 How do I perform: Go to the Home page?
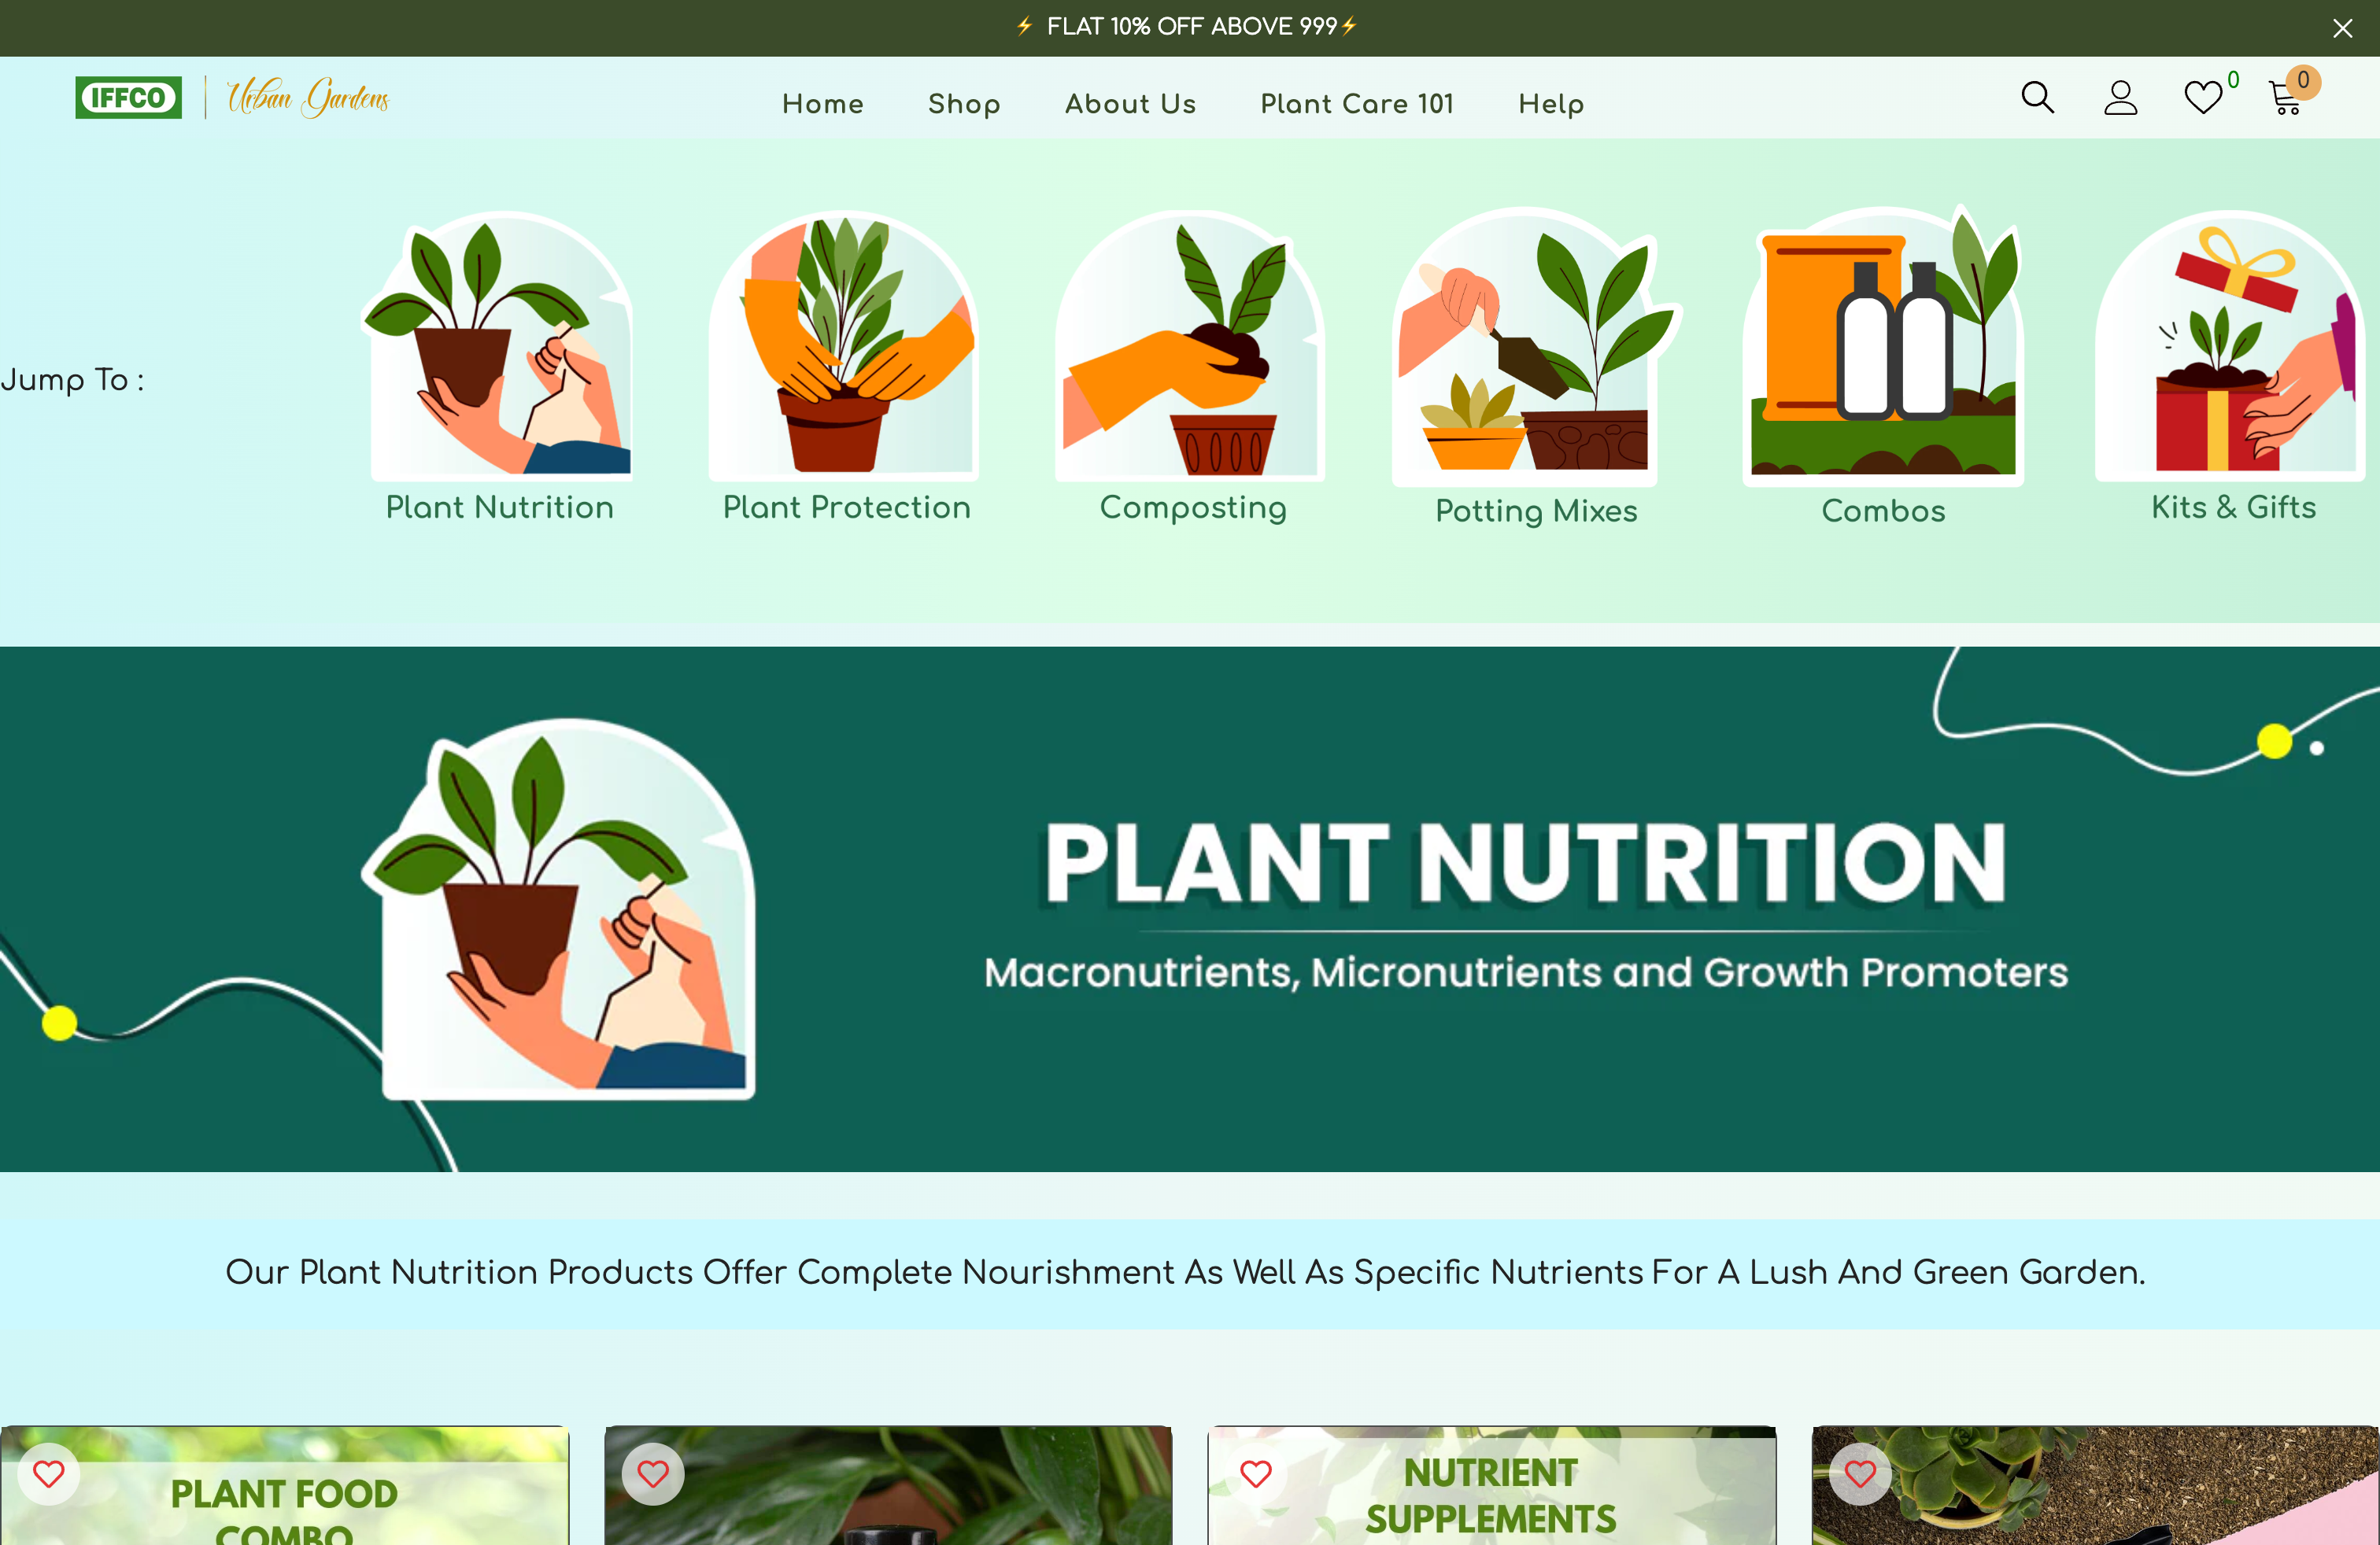822,104
